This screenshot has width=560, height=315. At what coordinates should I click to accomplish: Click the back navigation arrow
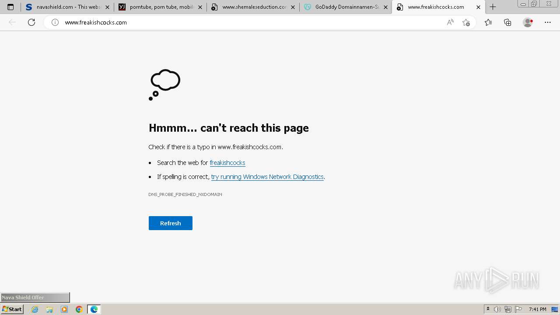coord(12,22)
